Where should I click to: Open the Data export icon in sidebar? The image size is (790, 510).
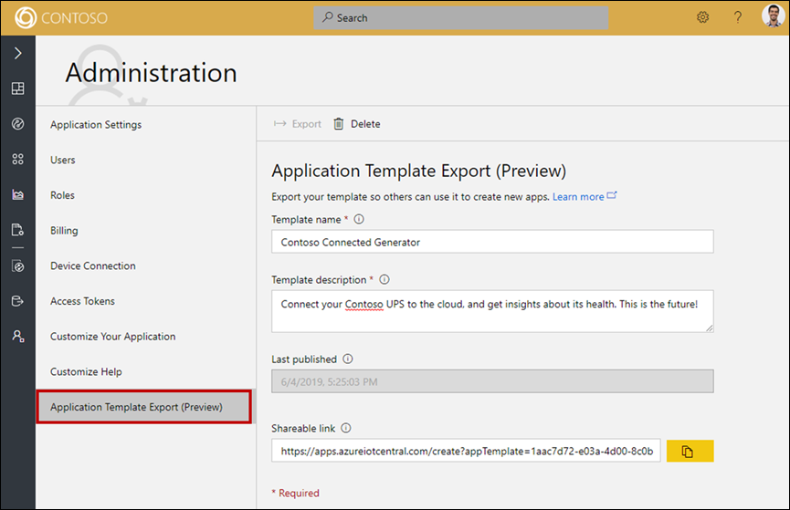[18, 301]
